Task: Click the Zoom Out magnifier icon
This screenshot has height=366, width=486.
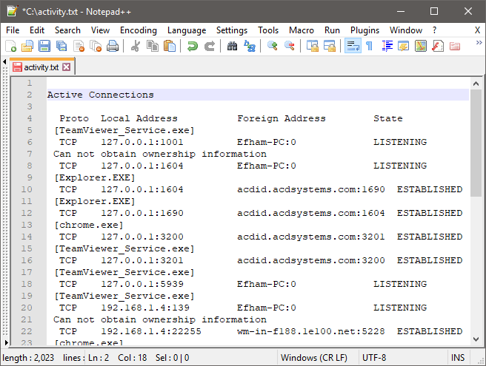Action: click(290, 46)
